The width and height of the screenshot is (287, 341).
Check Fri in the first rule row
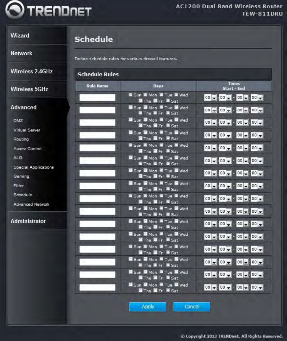click(x=155, y=101)
